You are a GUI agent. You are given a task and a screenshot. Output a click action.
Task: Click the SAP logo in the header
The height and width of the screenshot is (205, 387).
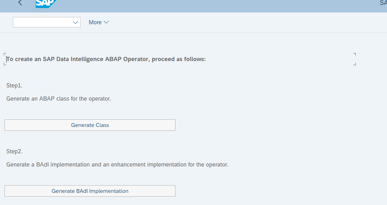click(x=45, y=4)
